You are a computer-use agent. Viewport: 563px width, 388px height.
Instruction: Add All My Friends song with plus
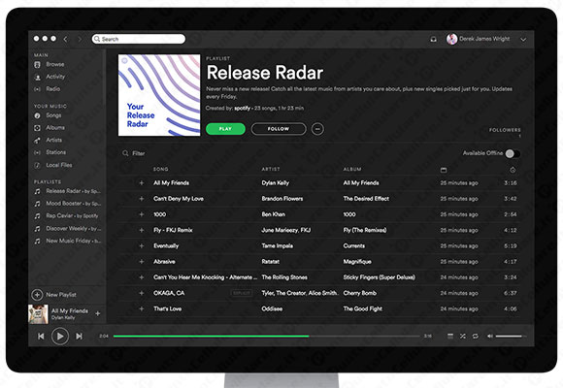pyautogui.click(x=142, y=183)
